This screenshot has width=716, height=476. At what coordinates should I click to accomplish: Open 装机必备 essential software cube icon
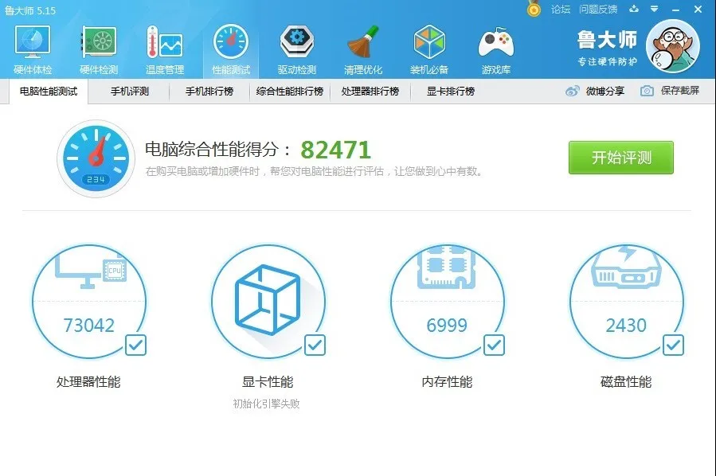[429, 49]
